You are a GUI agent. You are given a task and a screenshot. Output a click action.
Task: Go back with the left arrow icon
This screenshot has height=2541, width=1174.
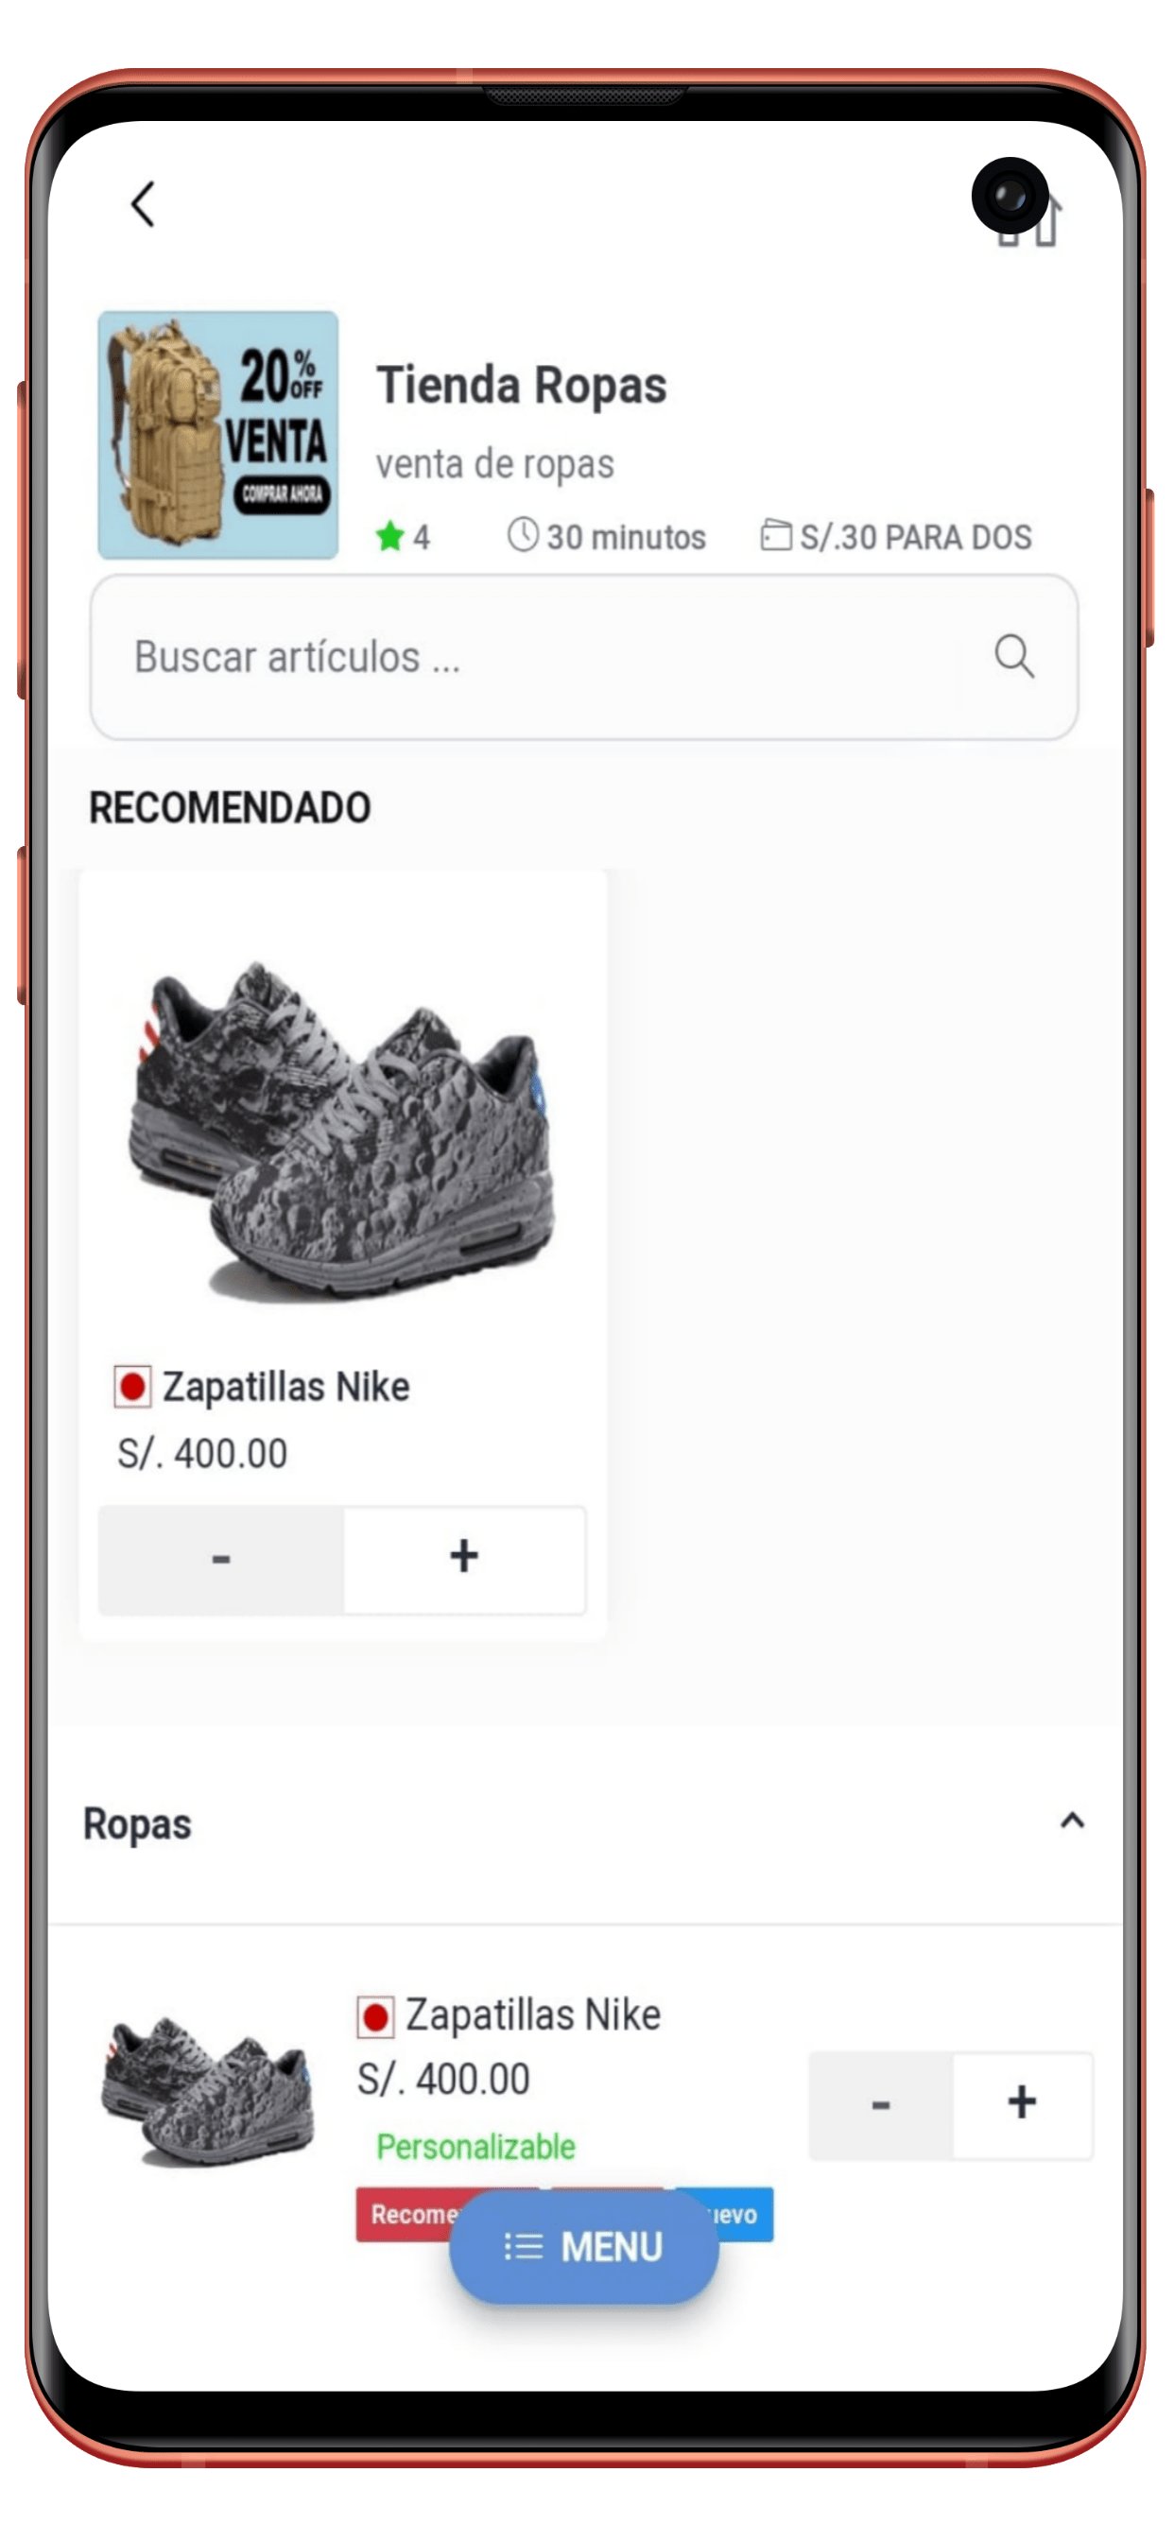coord(143,204)
